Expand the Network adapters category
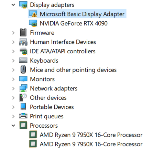 (x=13, y=88)
